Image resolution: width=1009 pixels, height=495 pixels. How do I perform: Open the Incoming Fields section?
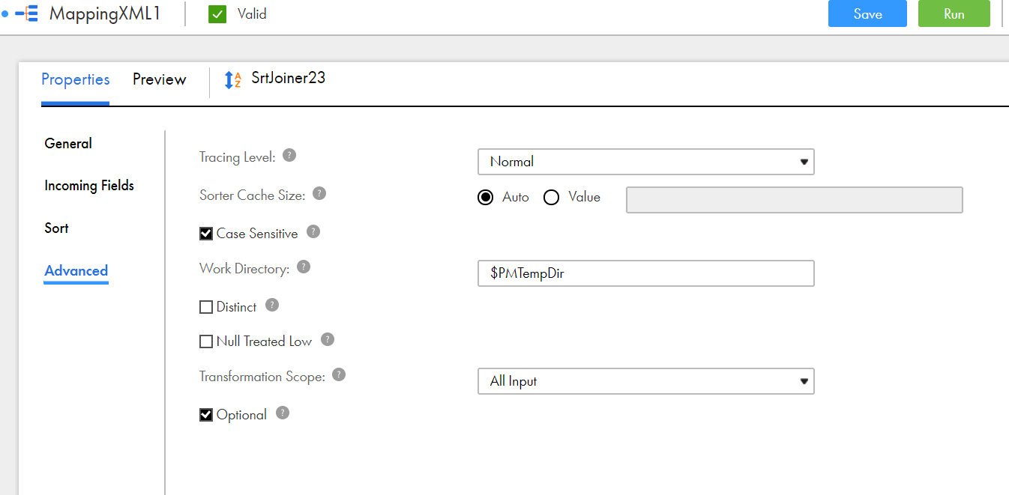pyautogui.click(x=89, y=186)
